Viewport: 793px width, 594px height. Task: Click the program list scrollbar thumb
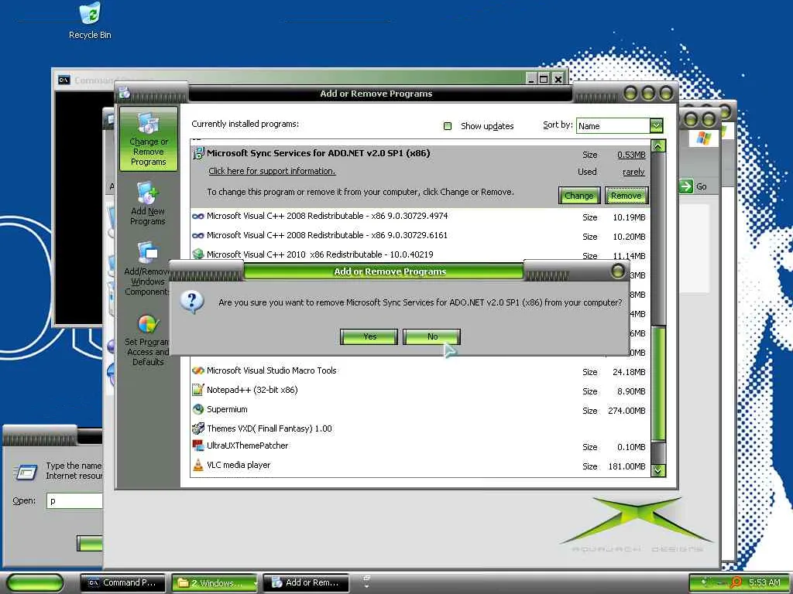(x=658, y=384)
